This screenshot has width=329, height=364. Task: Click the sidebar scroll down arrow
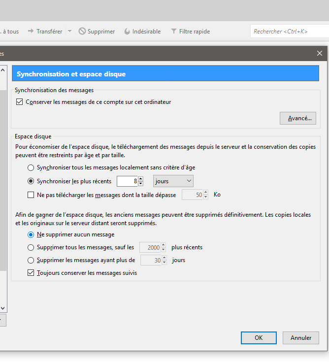point(3,308)
